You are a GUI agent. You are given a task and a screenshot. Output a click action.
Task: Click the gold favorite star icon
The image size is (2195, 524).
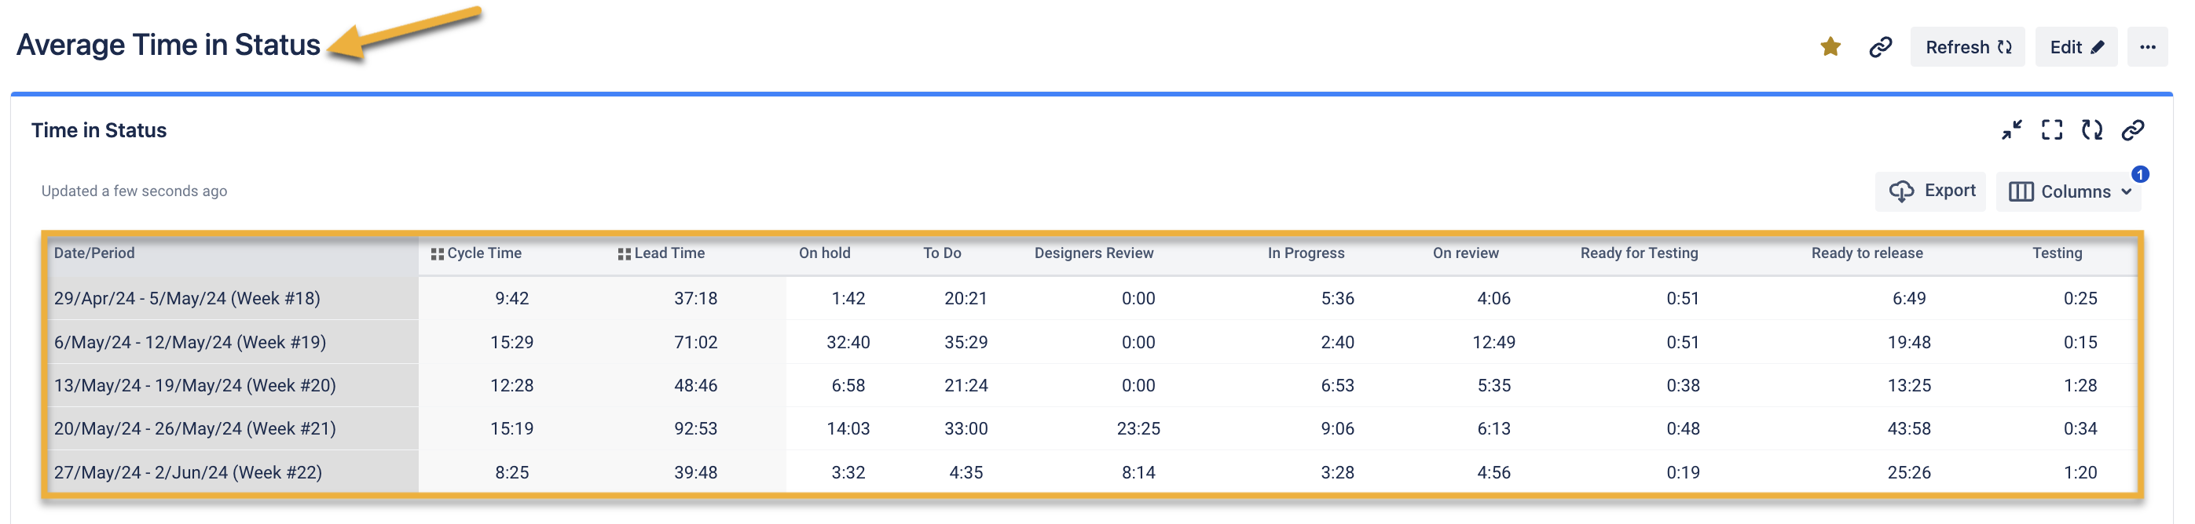coord(1830,47)
